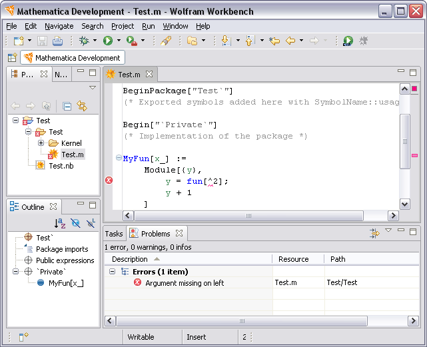Image resolution: width=427 pixels, height=347 pixels.
Task: Click Collapse All in package explorer
Action: [67, 106]
